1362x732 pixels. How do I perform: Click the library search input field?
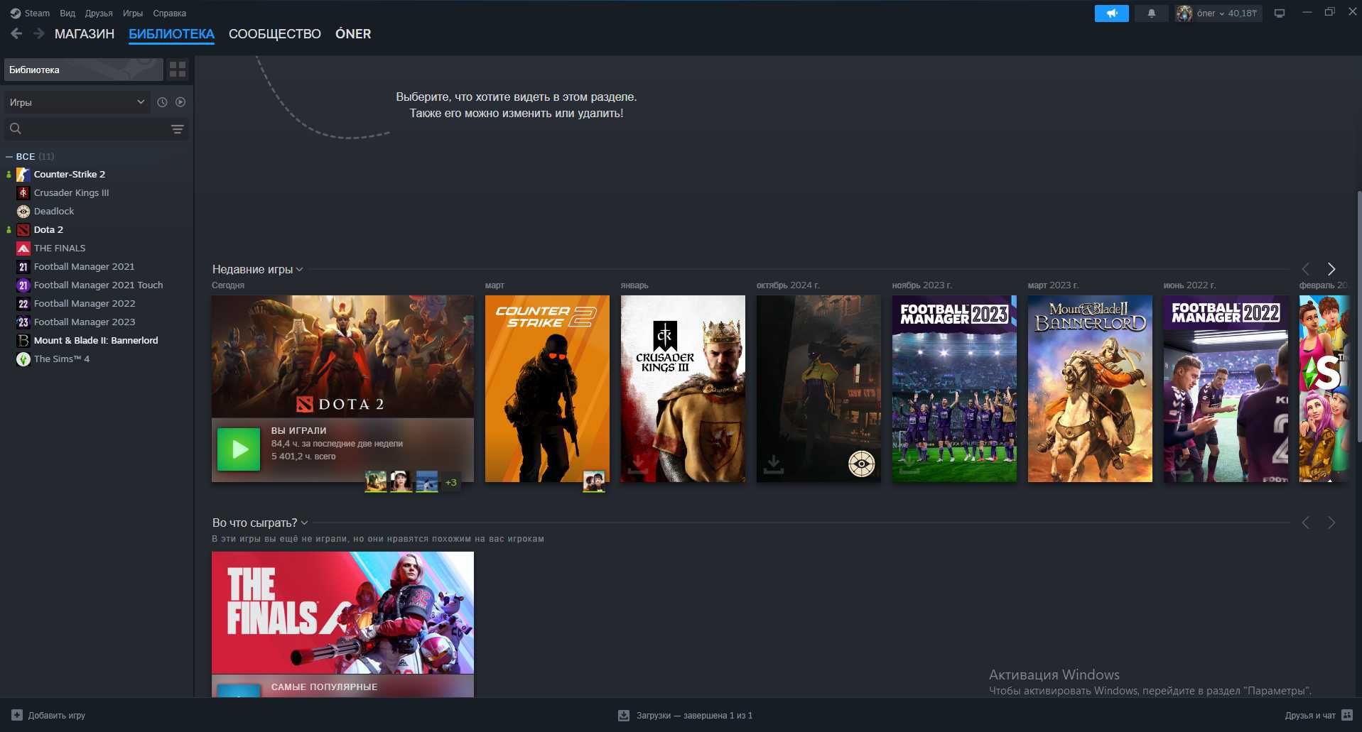(96, 129)
